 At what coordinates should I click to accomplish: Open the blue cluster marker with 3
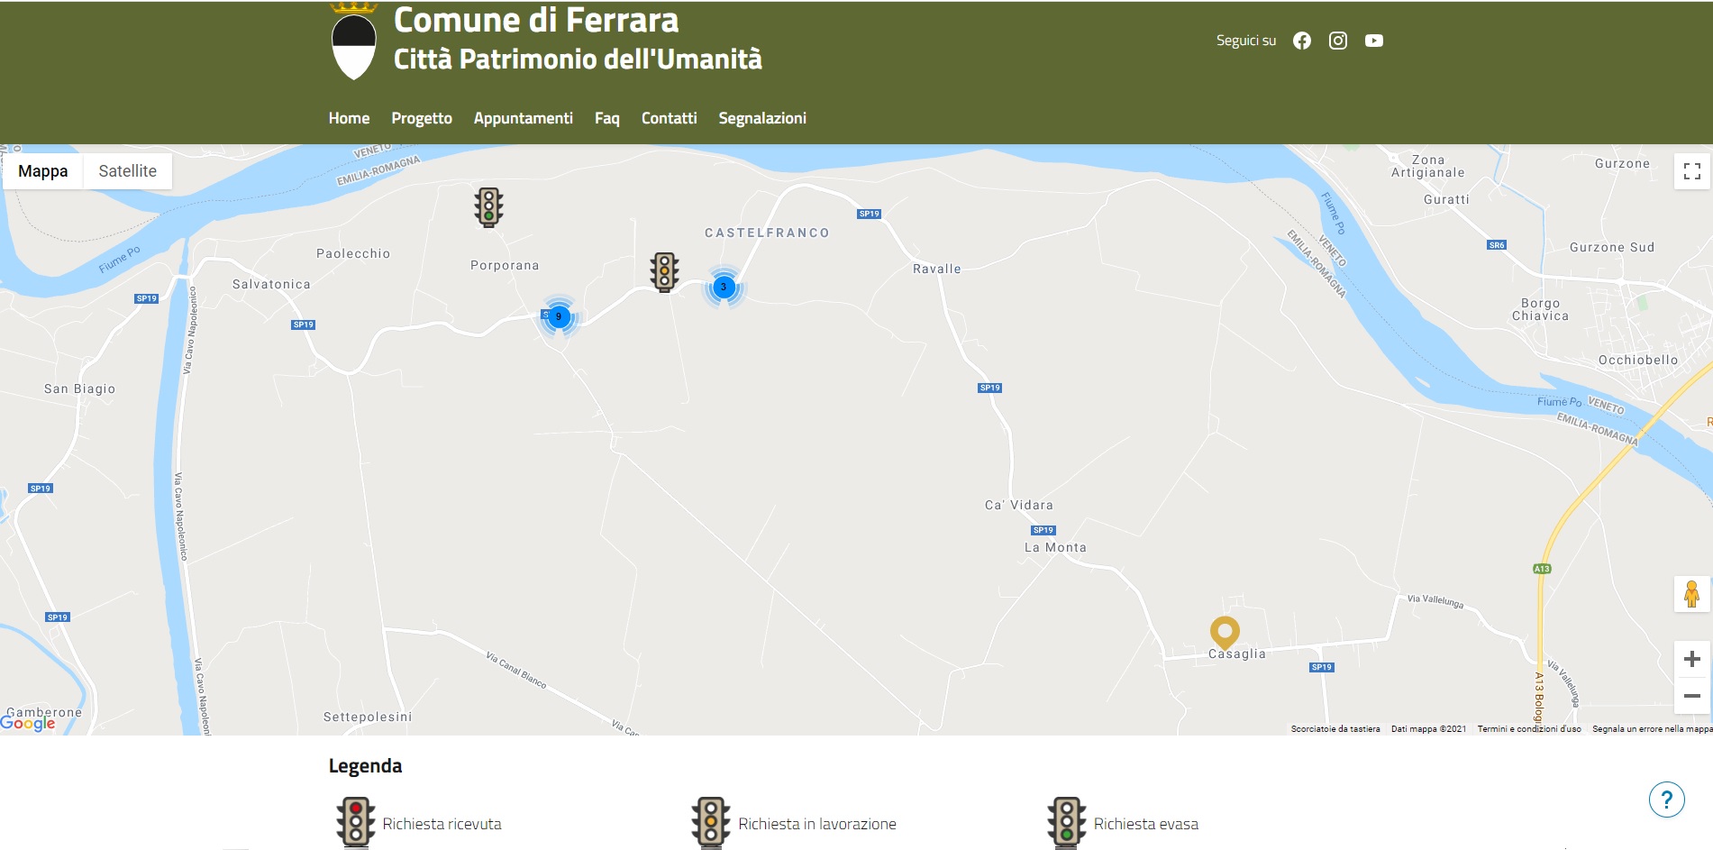(724, 287)
